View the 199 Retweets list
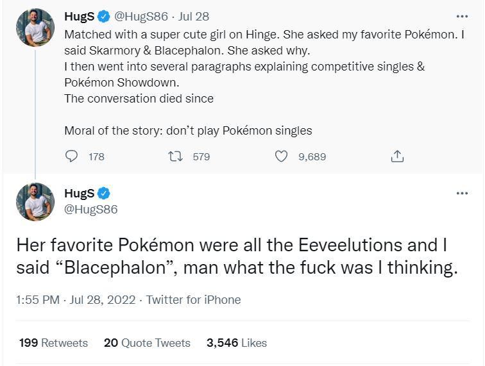This screenshot has height=366, width=485. tap(53, 343)
